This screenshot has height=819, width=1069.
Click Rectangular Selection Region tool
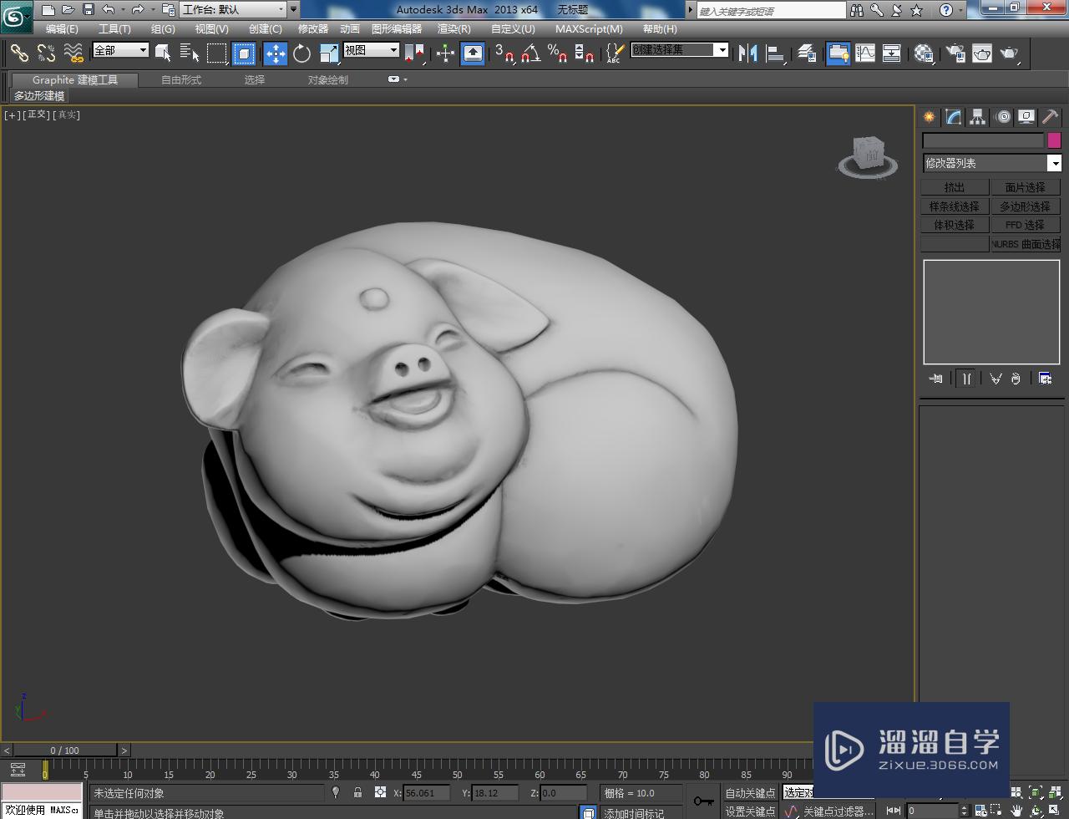(217, 53)
